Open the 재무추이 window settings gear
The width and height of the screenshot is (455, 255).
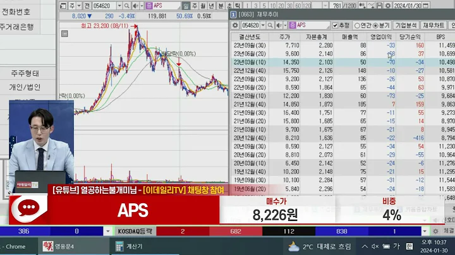[235, 25]
